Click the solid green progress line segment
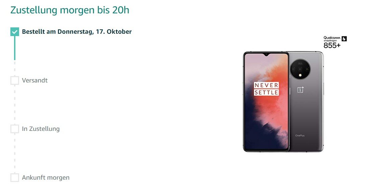This screenshot has width=367, height=191. point(15,48)
